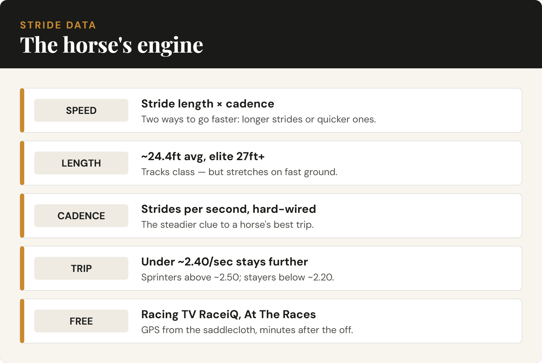Viewport: 542px width, 363px height.
Task: Open 'Racing TV RaceiQ, At The Races'
Action: (x=229, y=315)
